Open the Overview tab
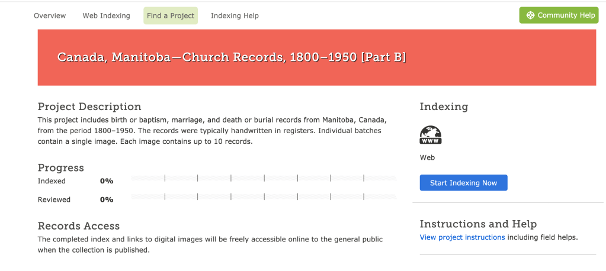This screenshot has height=271, width=606. (x=50, y=15)
